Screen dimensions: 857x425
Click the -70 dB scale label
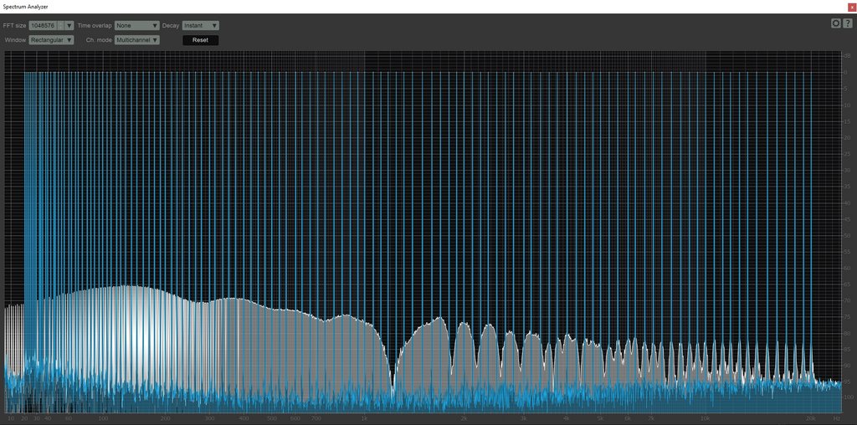847,300
